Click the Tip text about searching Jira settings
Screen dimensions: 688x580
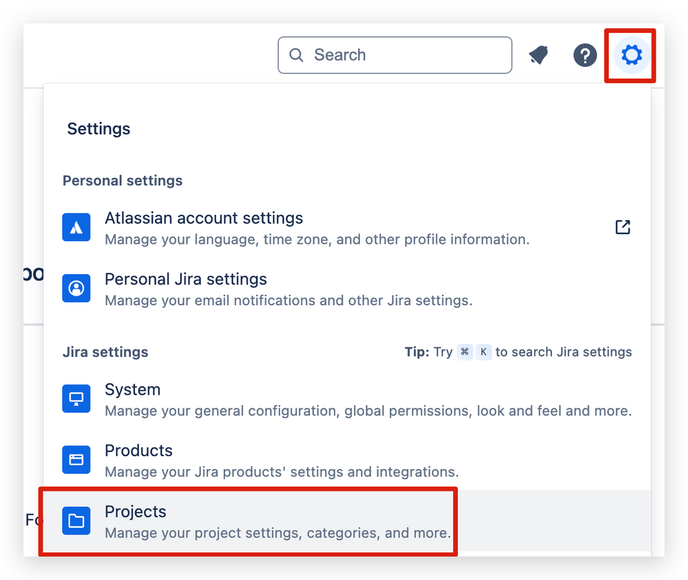pos(518,352)
